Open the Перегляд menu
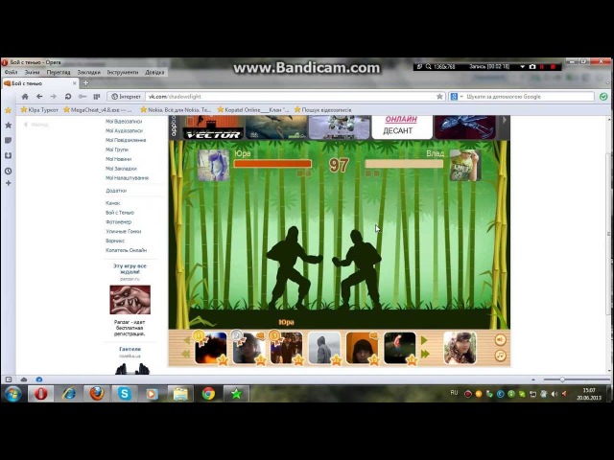The height and width of the screenshot is (460, 614). (59, 73)
